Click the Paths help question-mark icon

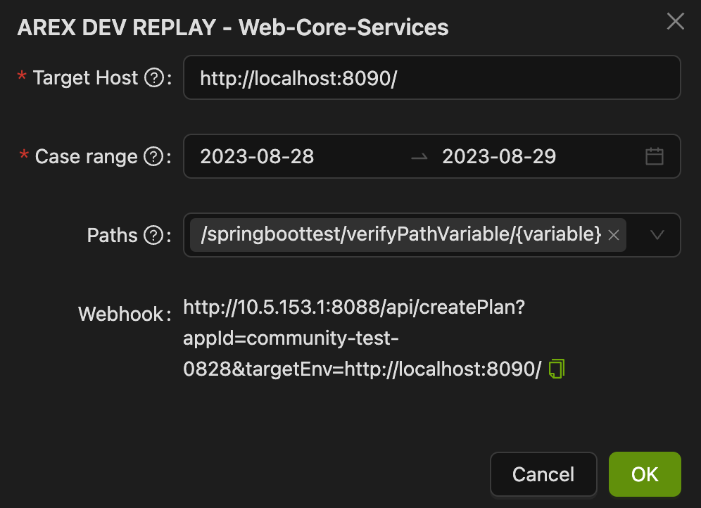(x=154, y=235)
